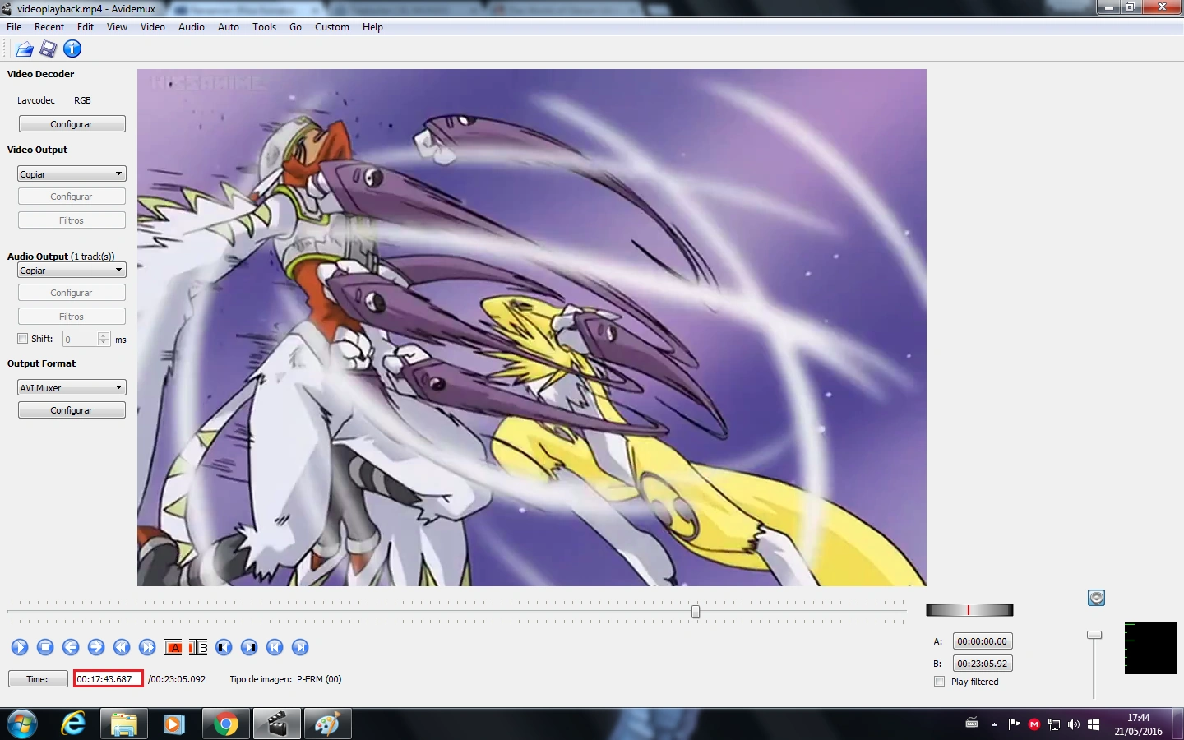Click the marker B time 00:23:05.92

pyautogui.click(x=983, y=664)
